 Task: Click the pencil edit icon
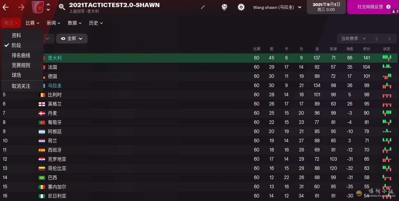point(203,7)
